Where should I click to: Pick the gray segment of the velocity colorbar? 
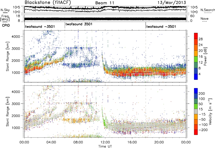(196, 111)
